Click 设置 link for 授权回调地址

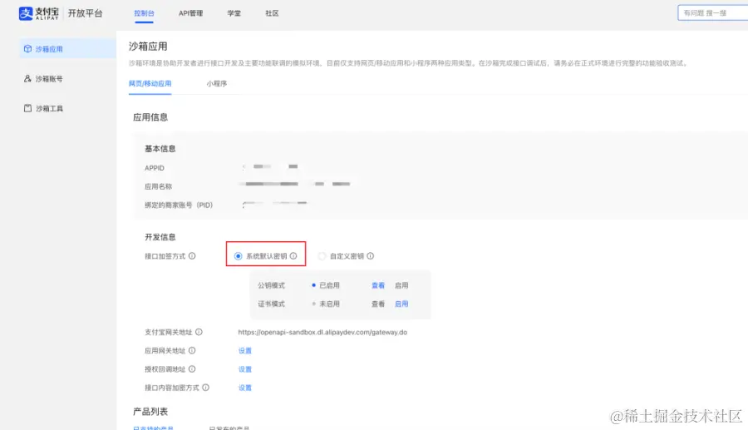click(244, 369)
